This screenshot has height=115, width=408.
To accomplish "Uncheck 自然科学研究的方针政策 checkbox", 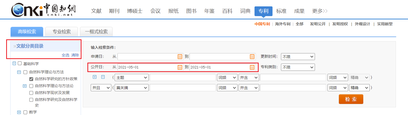I will pyautogui.click(x=31, y=79).
